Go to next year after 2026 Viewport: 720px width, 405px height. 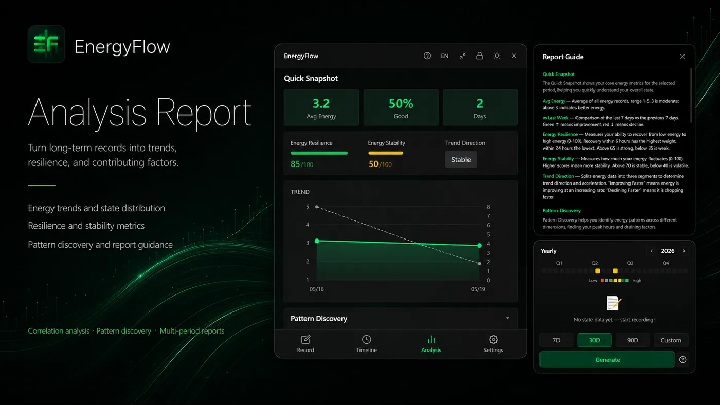coord(684,251)
